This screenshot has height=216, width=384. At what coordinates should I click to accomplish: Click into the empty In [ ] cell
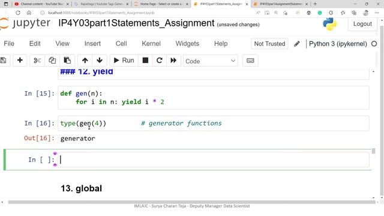[x=214, y=160]
